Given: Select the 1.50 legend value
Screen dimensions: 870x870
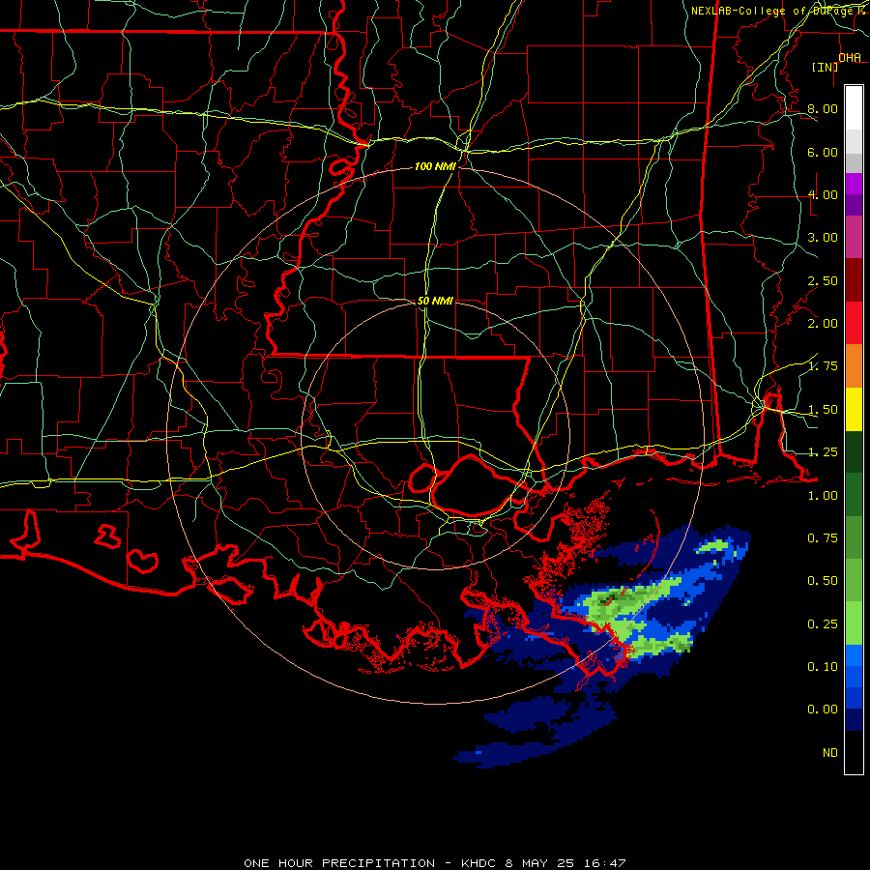Looking at the screenshot, I should (x=823, y=410).
